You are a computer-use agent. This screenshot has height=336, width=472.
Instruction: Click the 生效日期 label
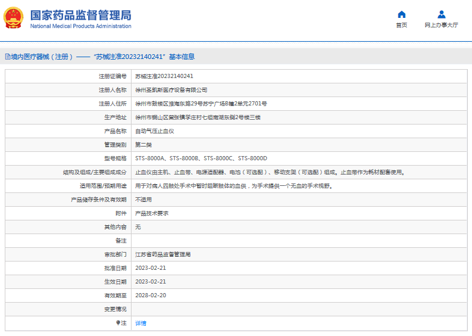pos(115,282)
